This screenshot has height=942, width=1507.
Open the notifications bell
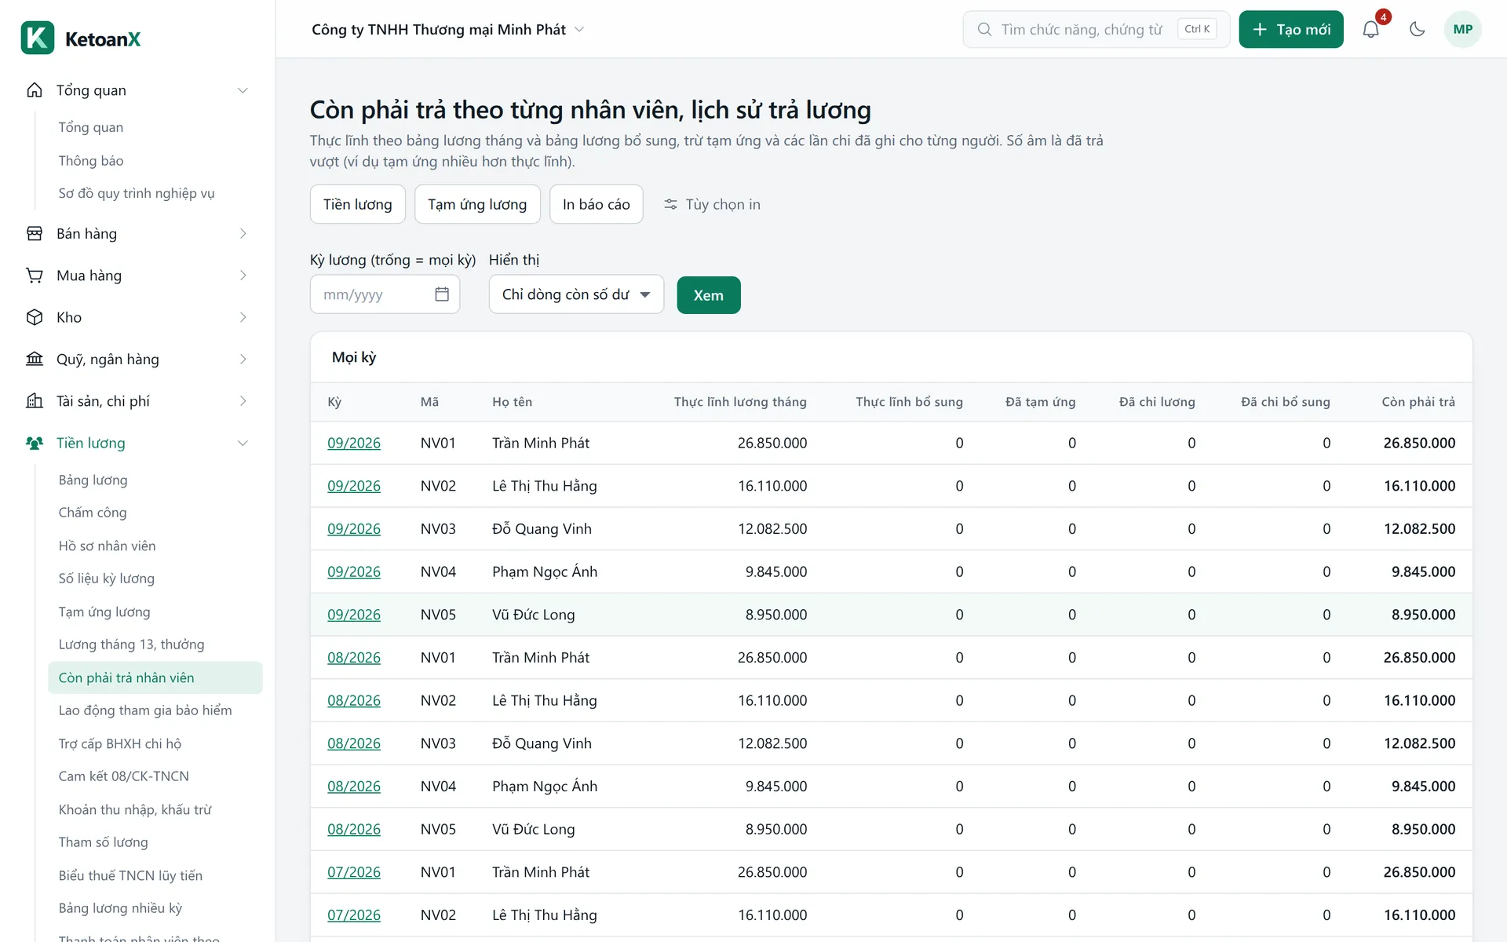coord(1370,30)
